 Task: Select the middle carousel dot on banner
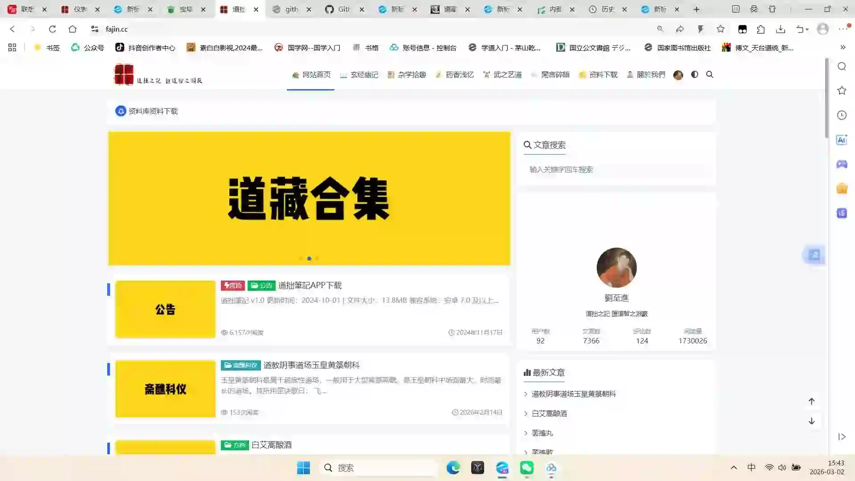click(x=309, y=258)
